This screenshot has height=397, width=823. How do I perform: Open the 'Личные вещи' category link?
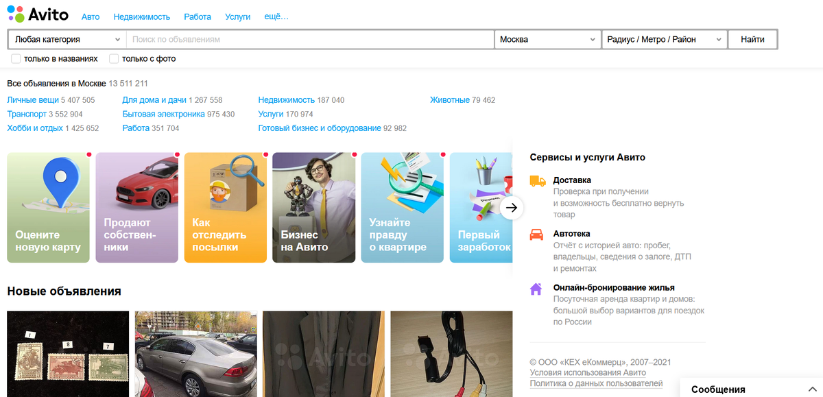pyautogui.click(x=33, y=100)
